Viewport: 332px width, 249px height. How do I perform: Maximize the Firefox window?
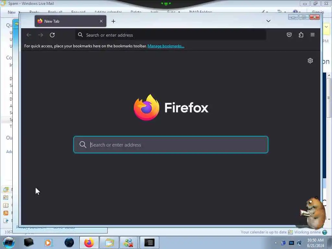[x=304, y=17]
